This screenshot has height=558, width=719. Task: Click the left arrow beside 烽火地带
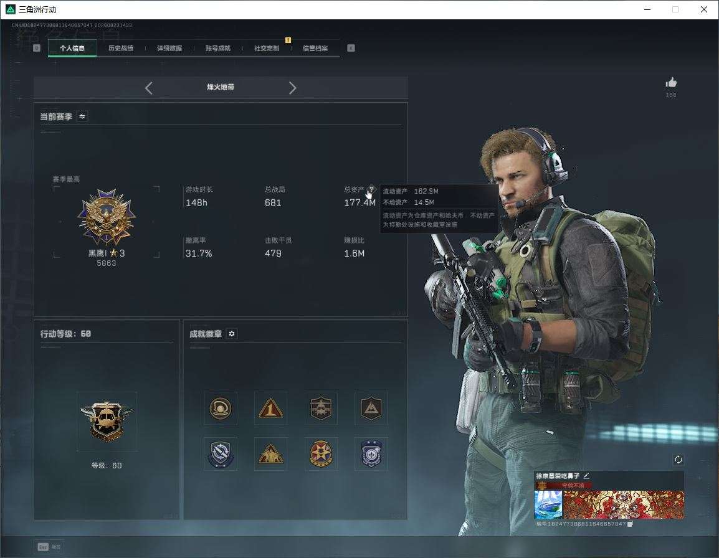tap(148, 88)
